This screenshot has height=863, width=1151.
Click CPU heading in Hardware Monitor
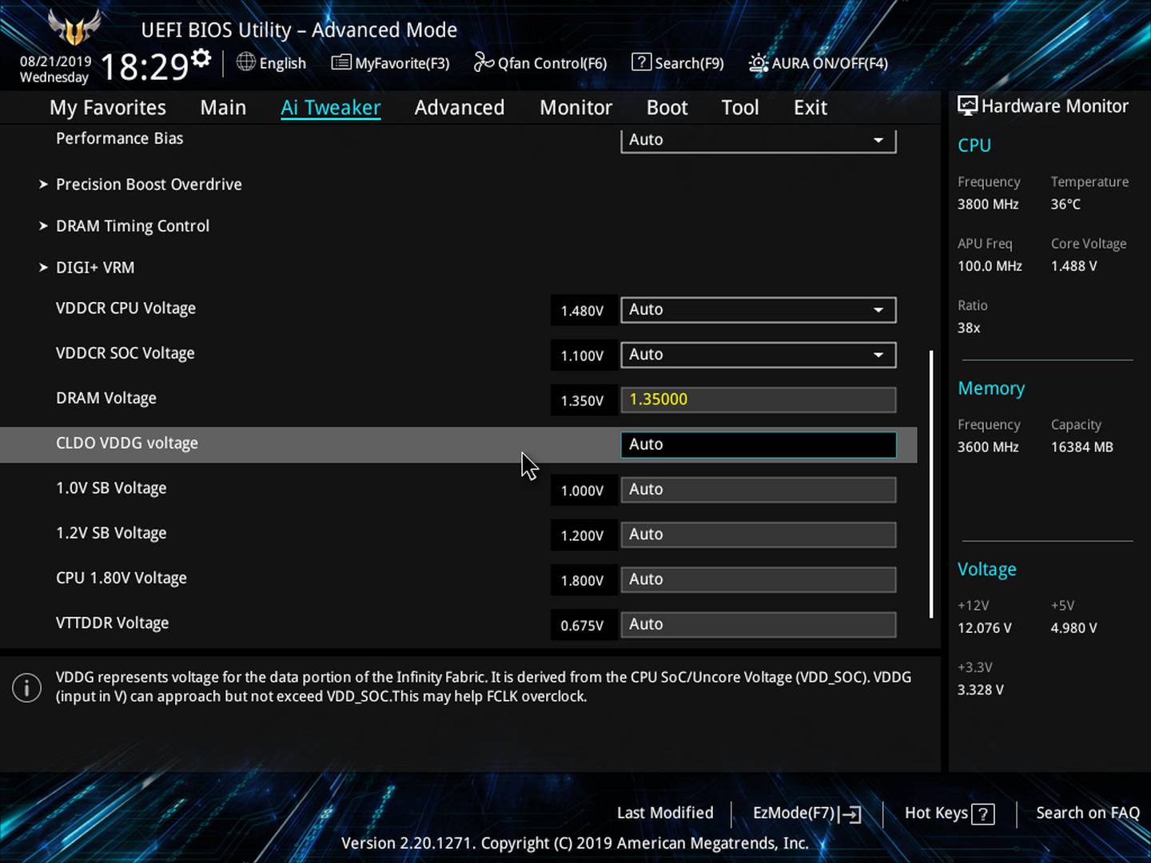[x=974, y=145]
